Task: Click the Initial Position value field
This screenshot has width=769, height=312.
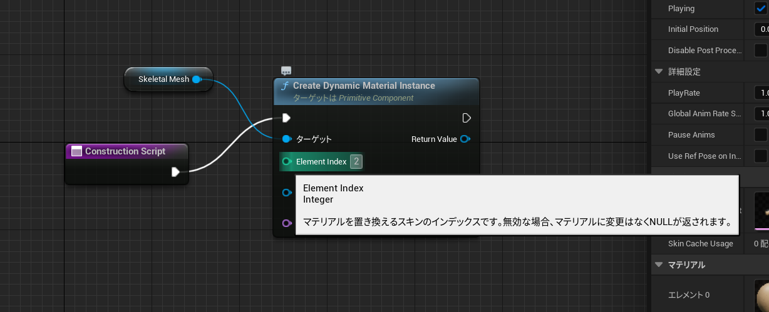Action: (761, 29)
